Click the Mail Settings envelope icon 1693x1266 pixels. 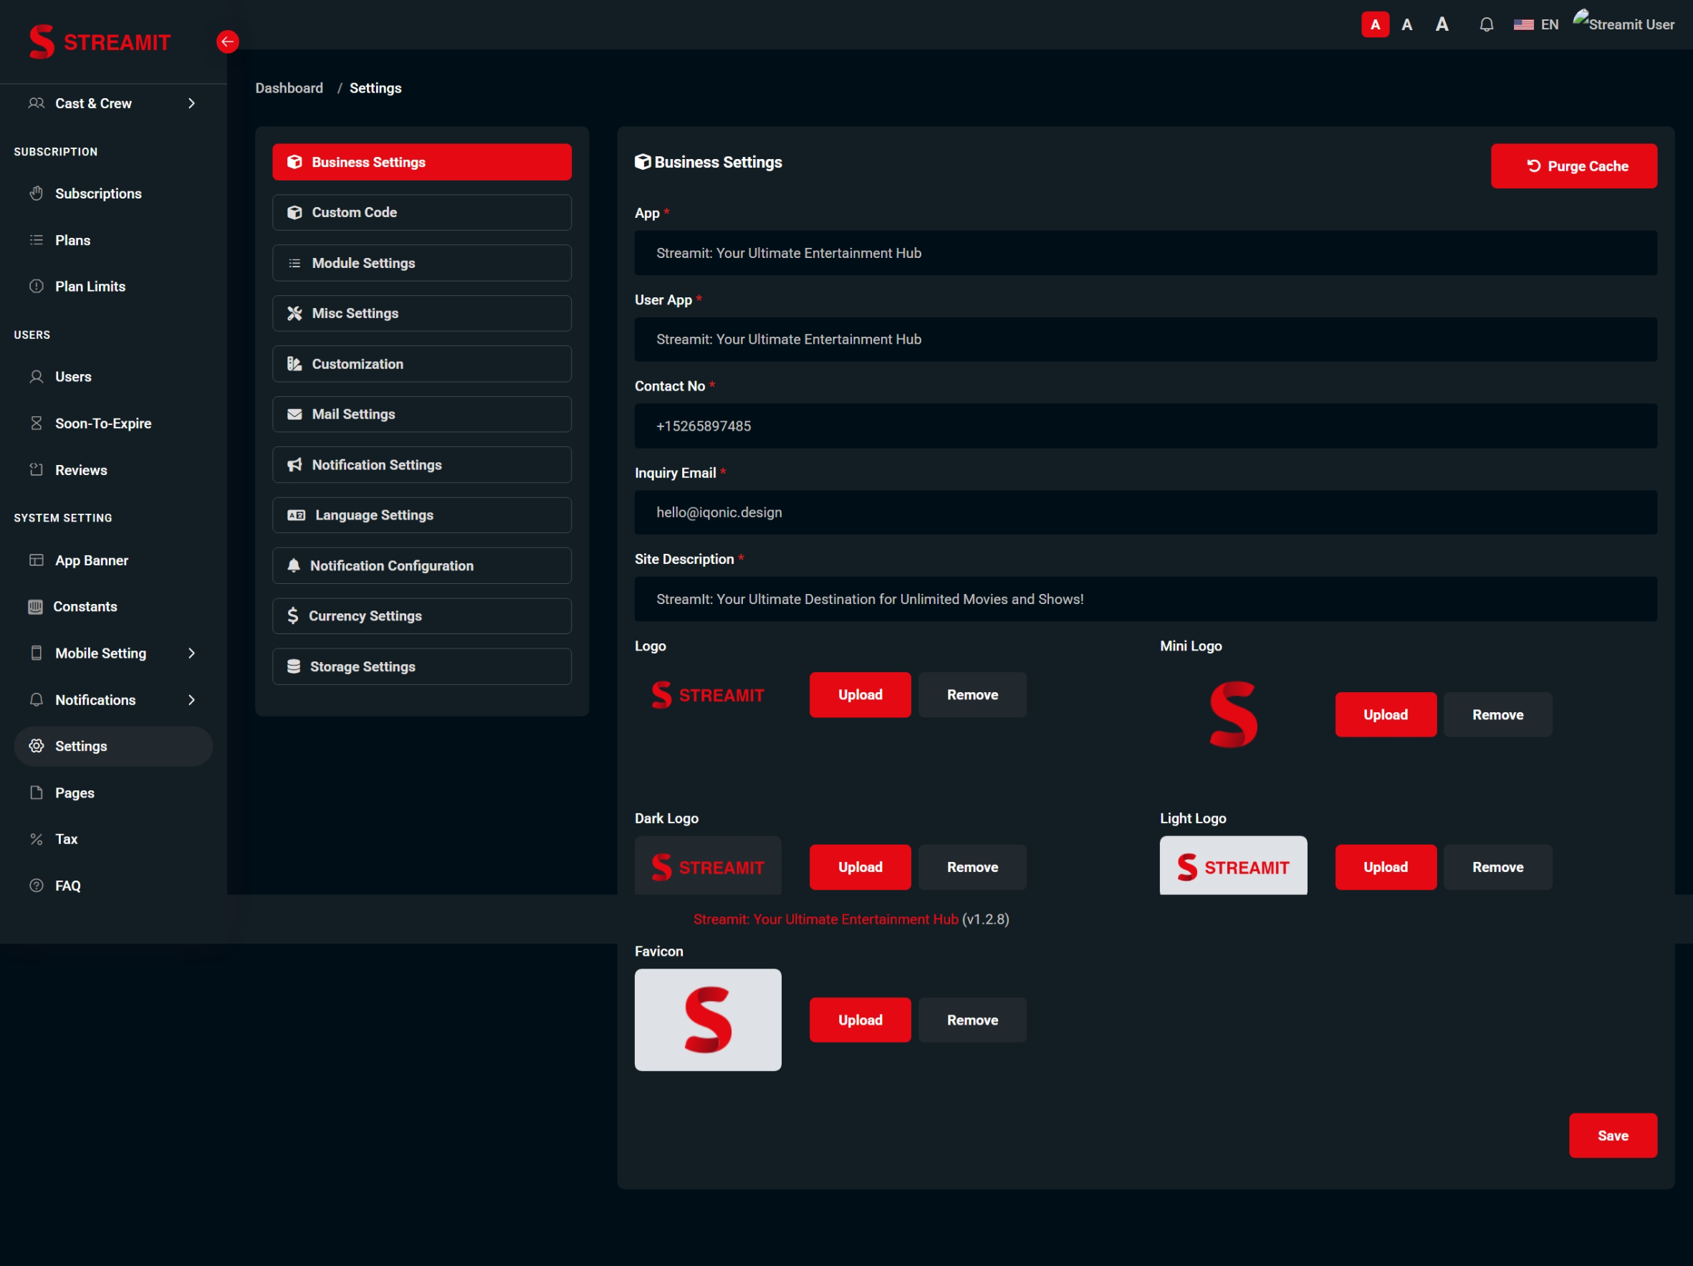point(294,414)
